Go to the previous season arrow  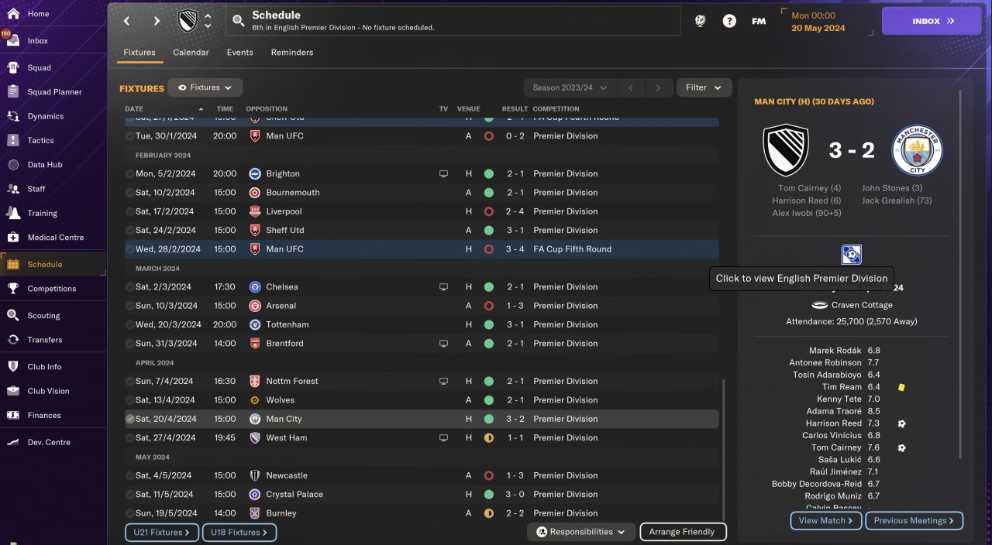click(631, 87)
